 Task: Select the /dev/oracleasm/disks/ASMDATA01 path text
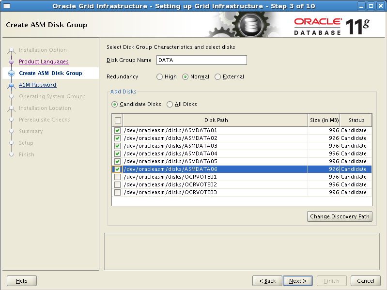tap(170, 130)
